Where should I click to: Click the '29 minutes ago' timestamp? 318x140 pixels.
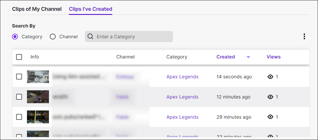pos(234,117)
